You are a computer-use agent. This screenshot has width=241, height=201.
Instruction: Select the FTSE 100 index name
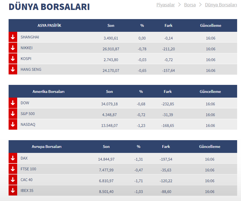pyautogui.click(x=29, y=169)
